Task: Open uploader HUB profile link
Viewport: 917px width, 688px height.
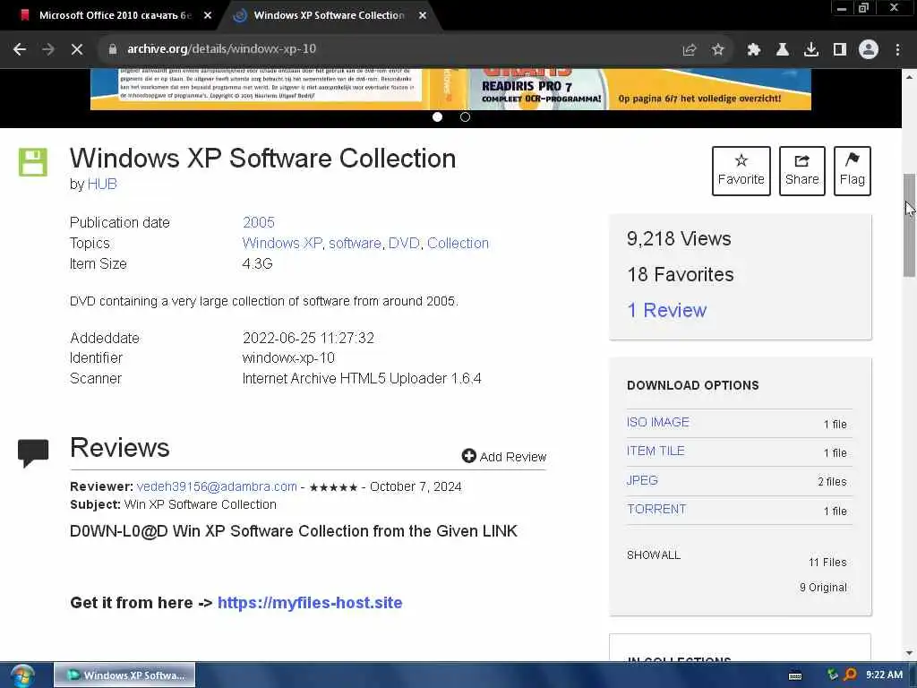Action: tap(102, 185)
